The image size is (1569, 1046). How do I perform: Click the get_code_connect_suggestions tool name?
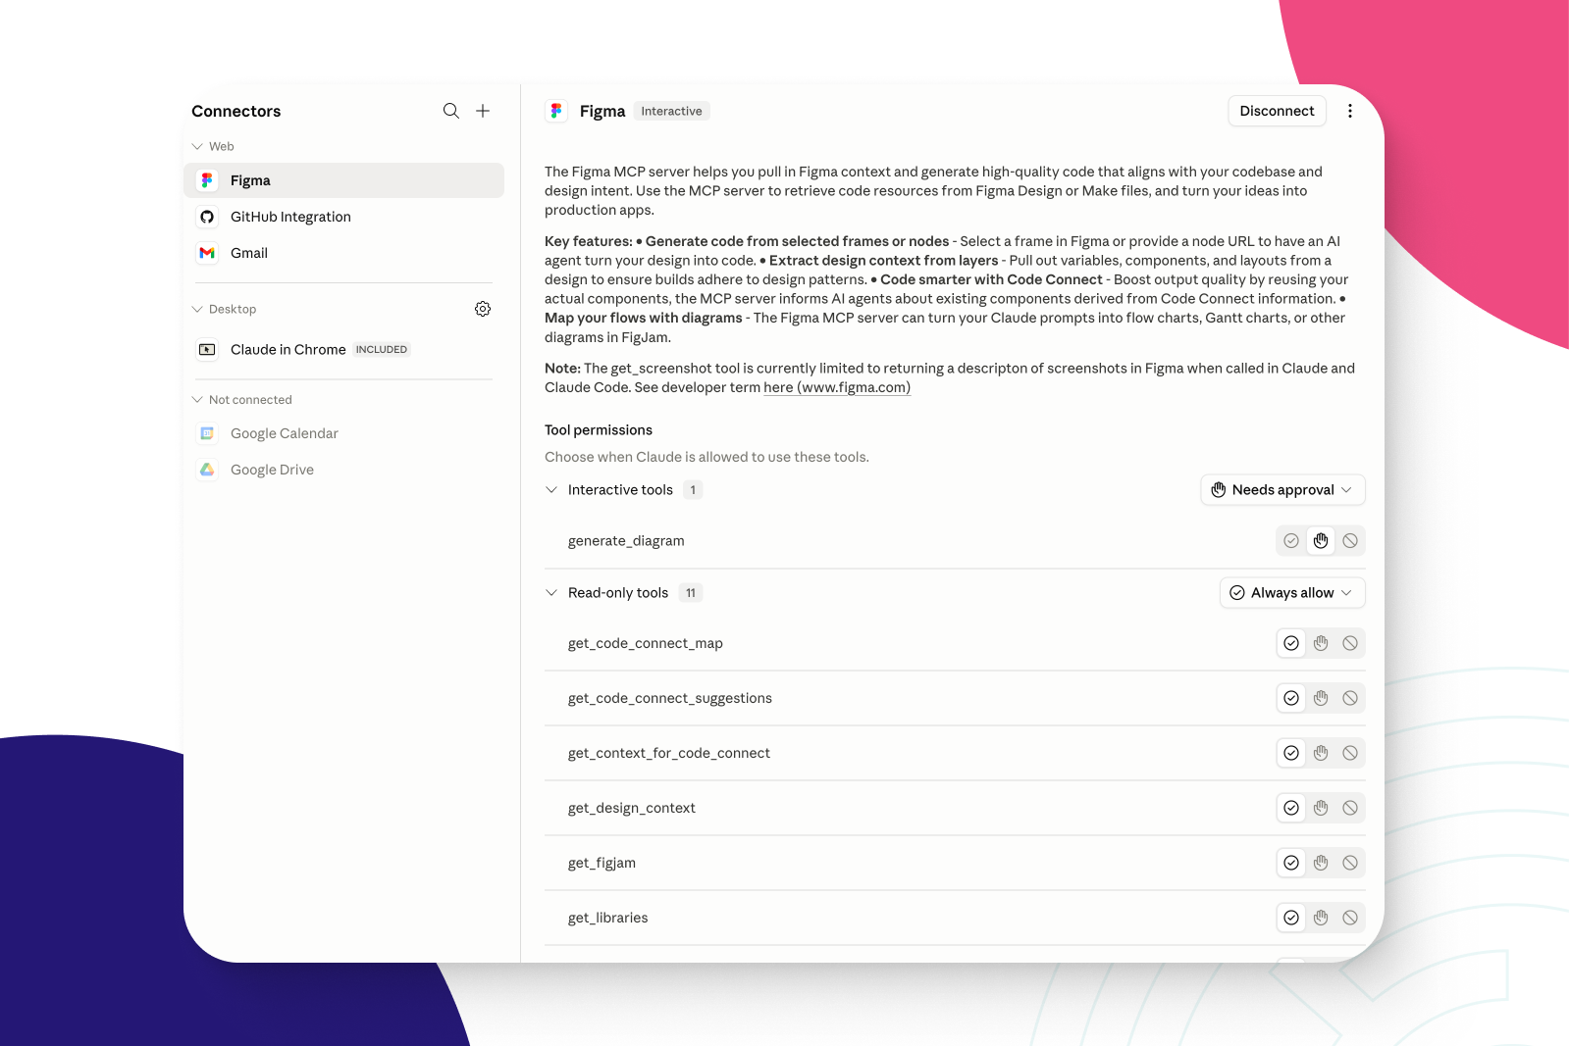tap(670, 698)
